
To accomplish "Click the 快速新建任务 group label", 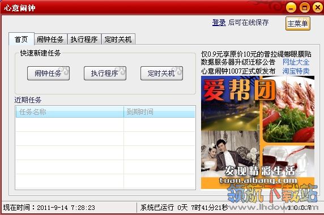I will click(40, 53).
